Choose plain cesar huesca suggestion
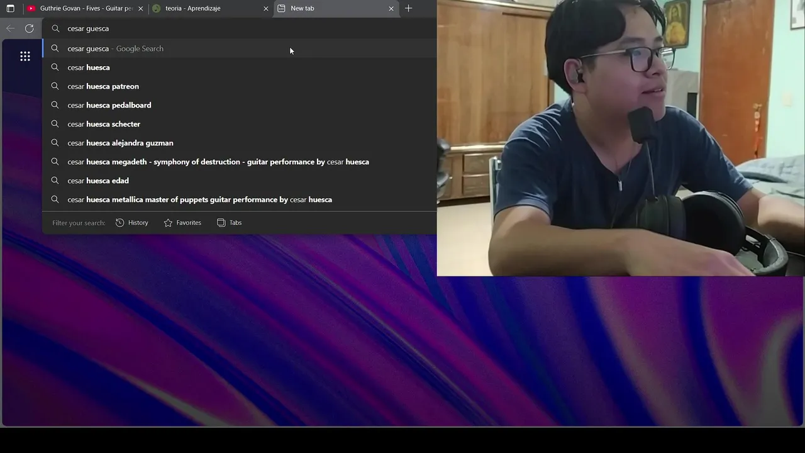Screen dimensions: 805x453 [239, 67]
